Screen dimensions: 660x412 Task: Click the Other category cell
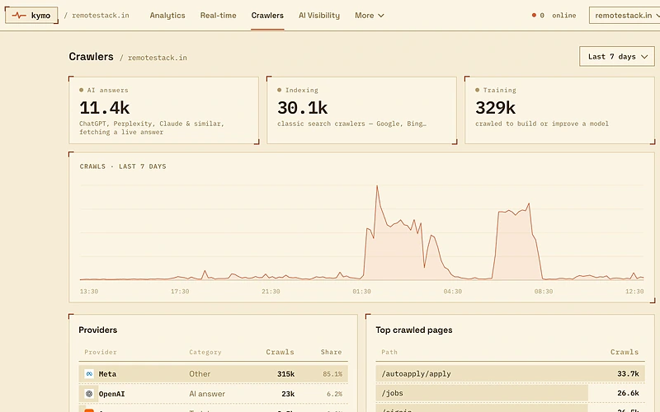click(x=200, y=374)
